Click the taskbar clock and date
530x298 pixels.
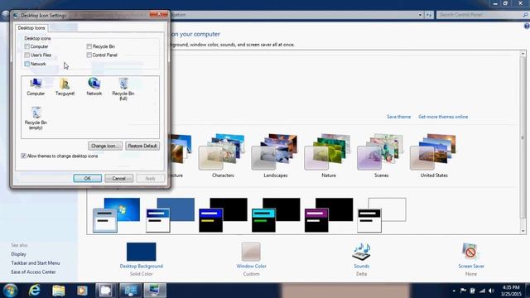512,291
